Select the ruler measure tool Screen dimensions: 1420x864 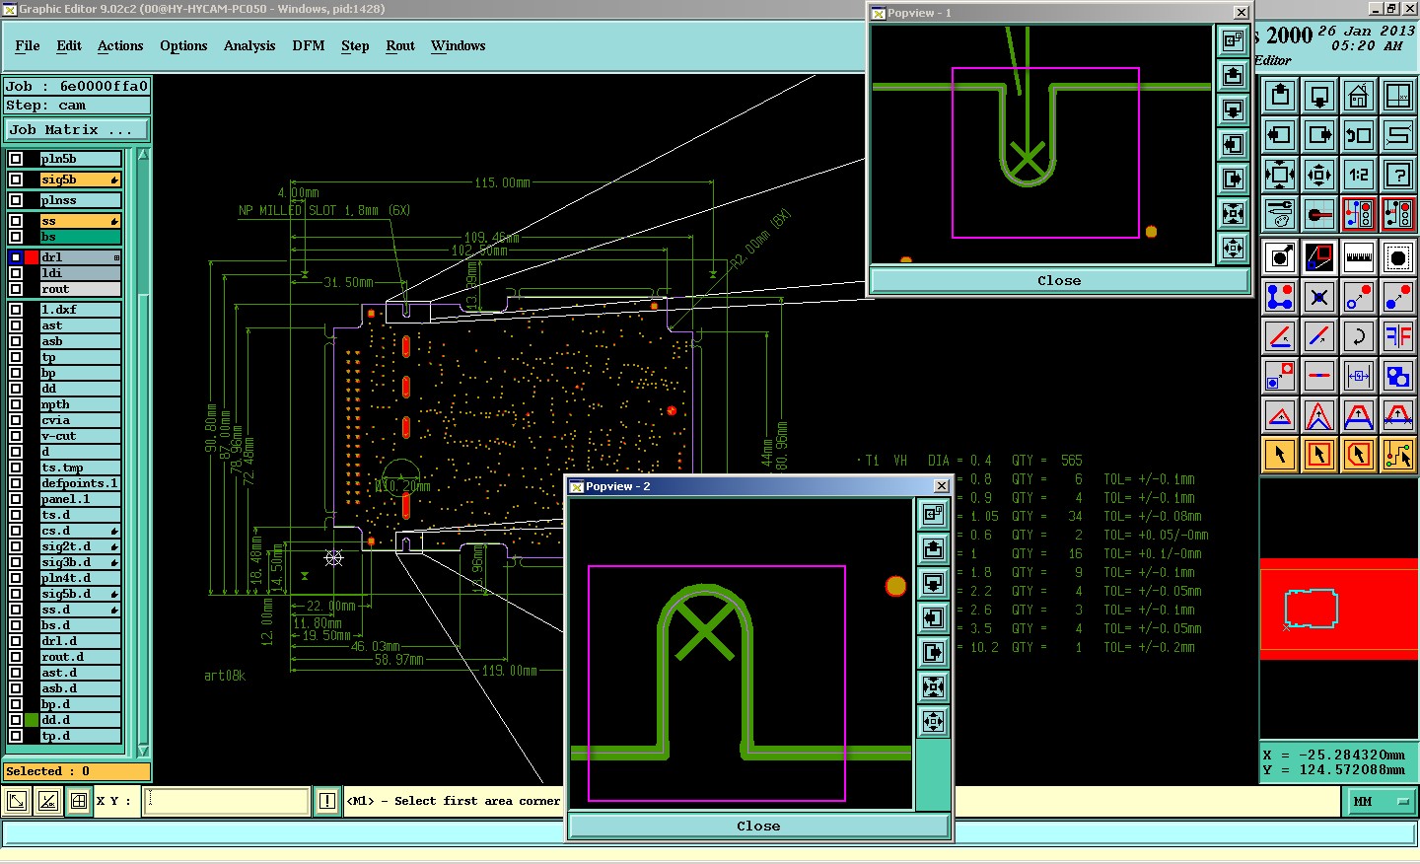1359,257
